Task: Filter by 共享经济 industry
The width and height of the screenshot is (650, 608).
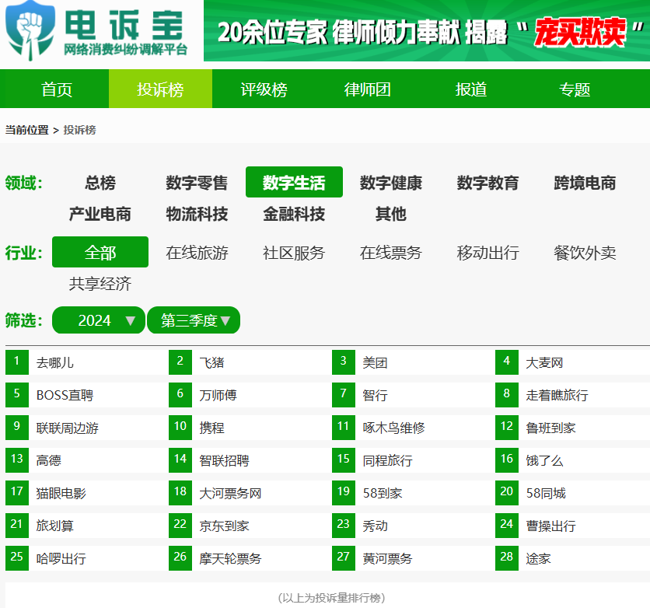Action: [100, 284]
